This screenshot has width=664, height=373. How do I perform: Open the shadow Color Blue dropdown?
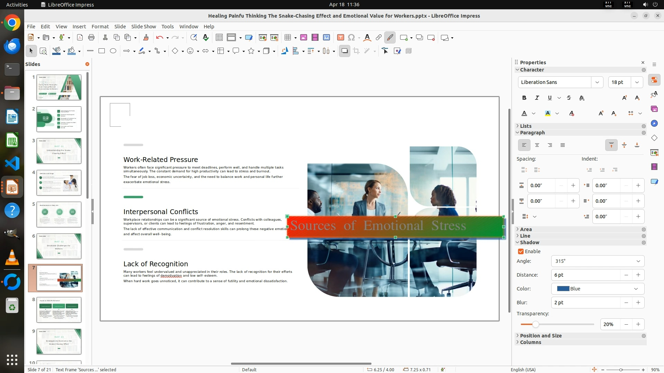click(636, 289)
